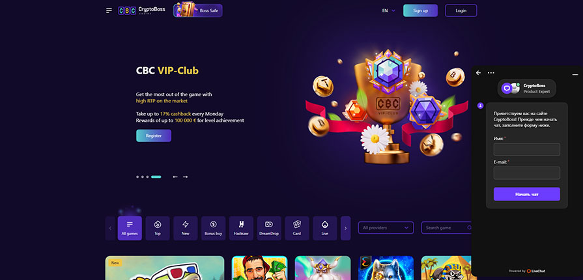The height and width of the screenshot is (280, 583).
Task: Open the Boss Safe banner
Action: 198,10
